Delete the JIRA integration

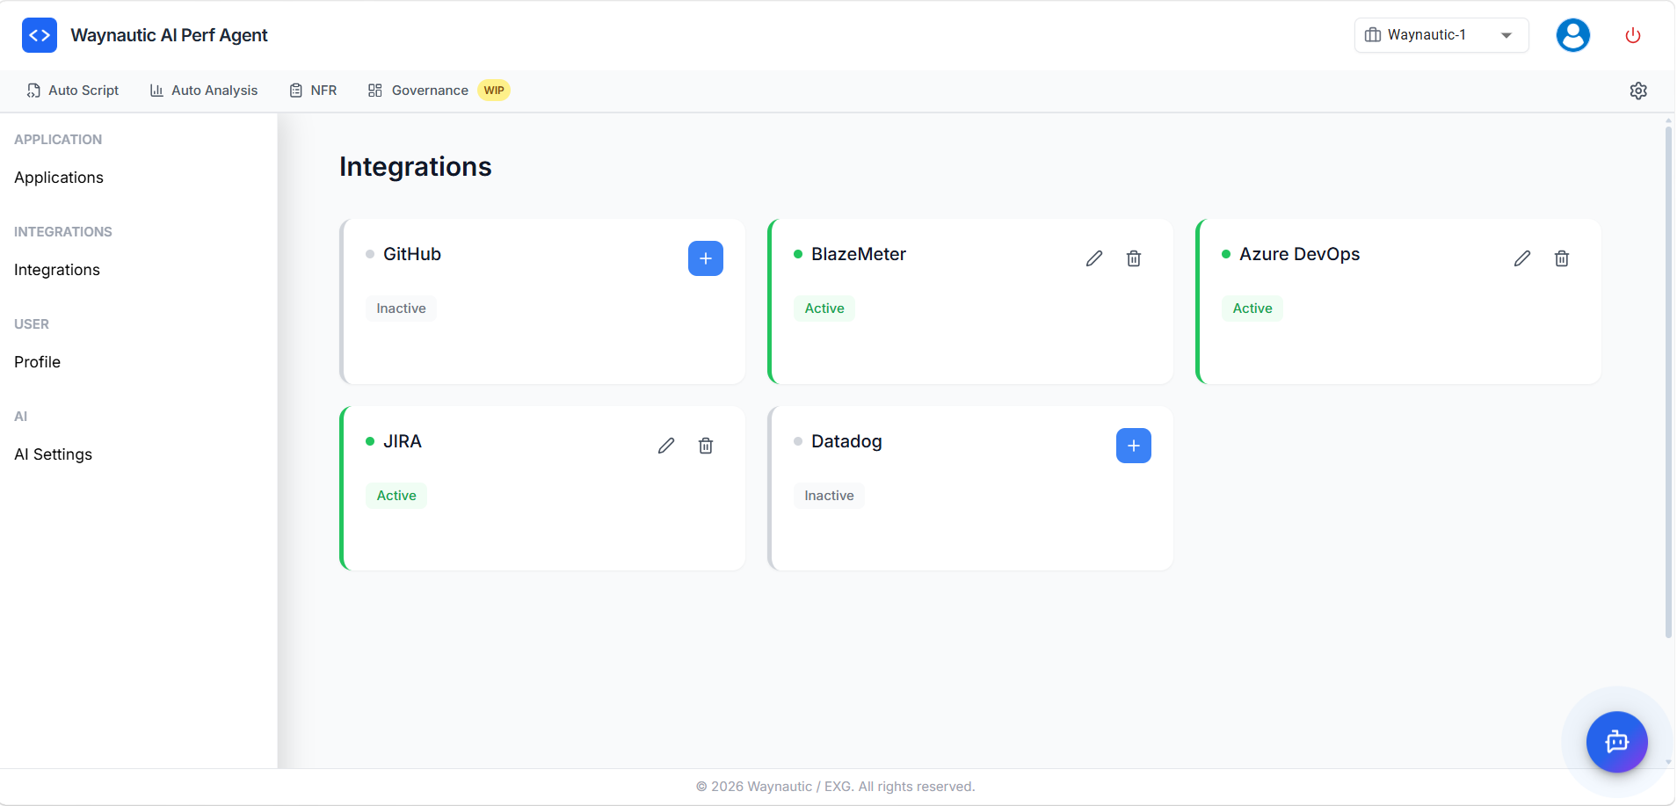[706, 446]
